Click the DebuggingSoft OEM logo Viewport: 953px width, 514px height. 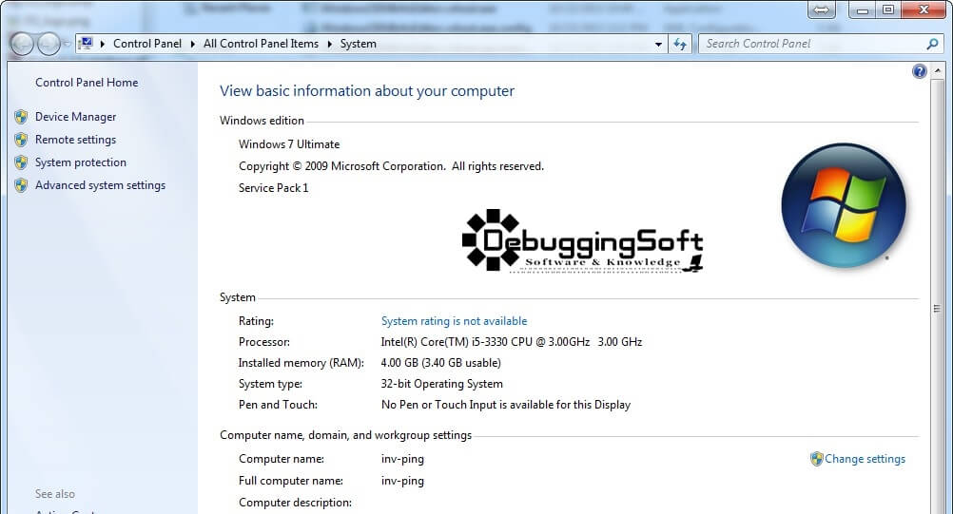pos(582,240)
